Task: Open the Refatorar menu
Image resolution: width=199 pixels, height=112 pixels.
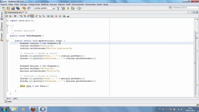Action: click(x=45, y=4)
